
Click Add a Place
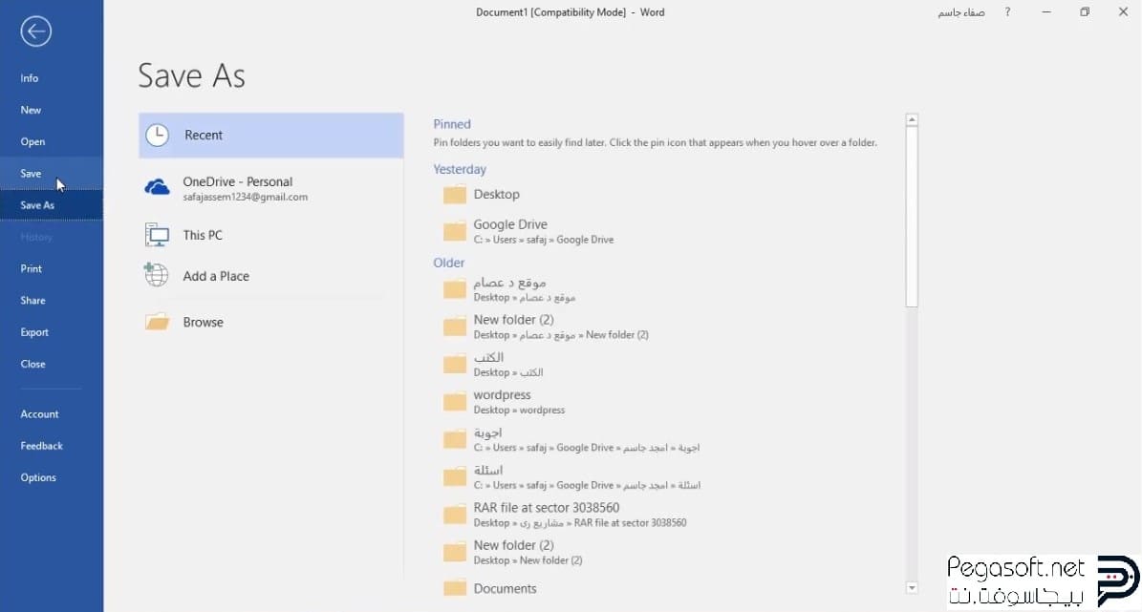click(x=271, y=276)
